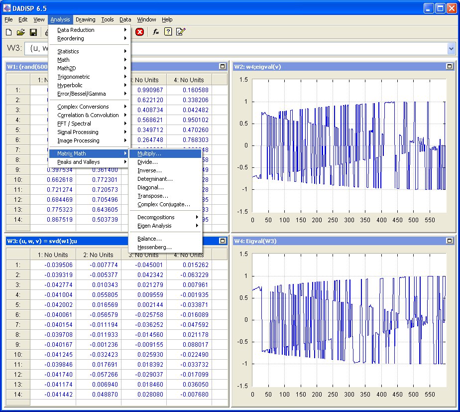Click column header 2: No Units in W3
The image size is (460, 412).
tap(98, 255)
